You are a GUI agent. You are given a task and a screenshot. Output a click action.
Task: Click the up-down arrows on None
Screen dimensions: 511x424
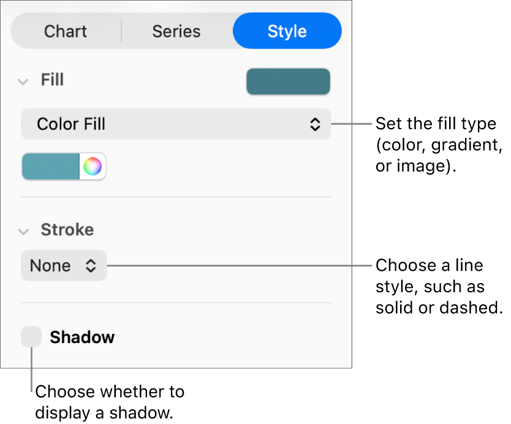(91, 265)
